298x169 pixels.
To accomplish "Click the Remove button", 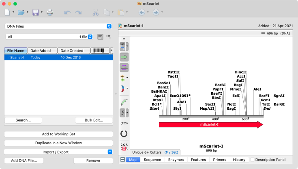I will [93, 160].
